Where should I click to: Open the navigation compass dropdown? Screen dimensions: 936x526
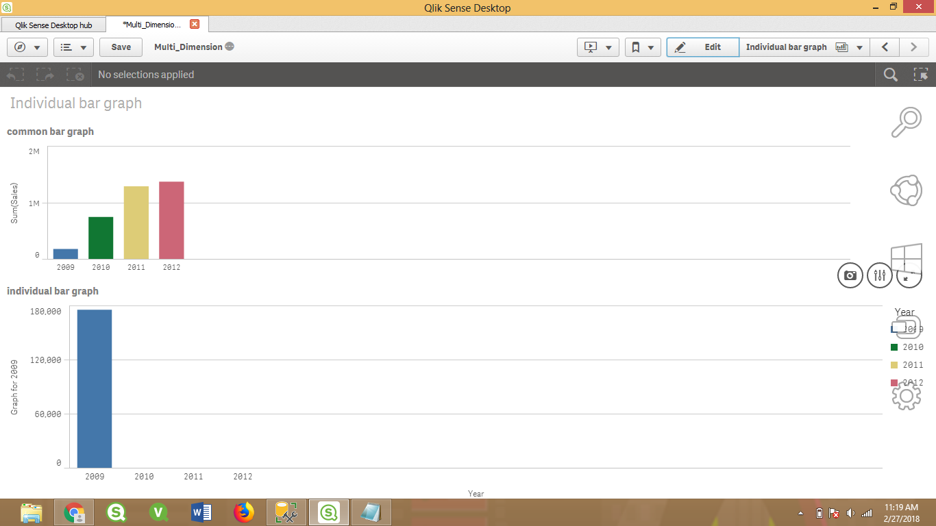[x=27, y=47]
